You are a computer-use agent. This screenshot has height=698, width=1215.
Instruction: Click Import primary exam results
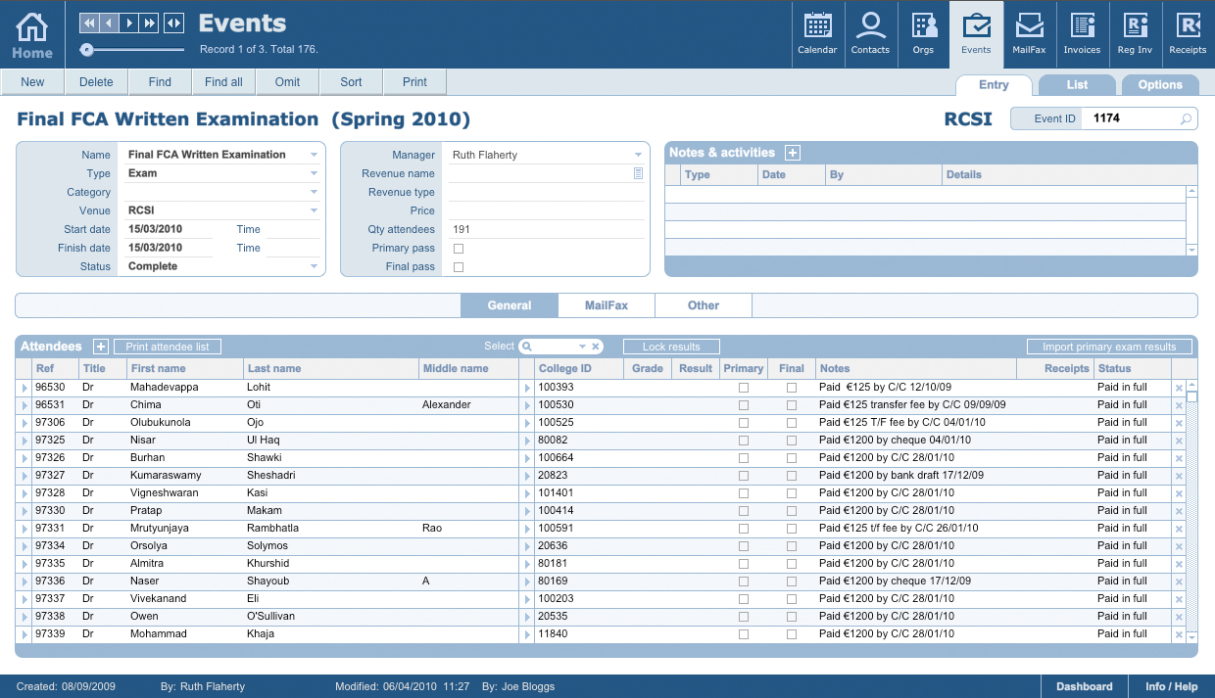1109,347
